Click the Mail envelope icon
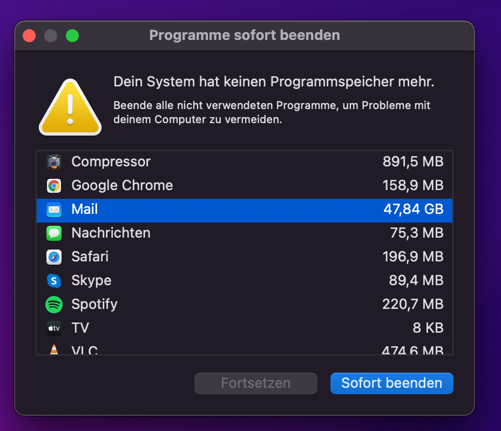Image resolution: width=501 pixels, height=431 pixels. coord(54,210)
